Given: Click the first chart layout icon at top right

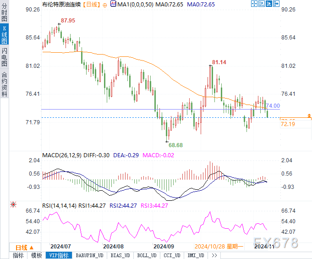Looking at the screenshot, I should click(255, 4).
